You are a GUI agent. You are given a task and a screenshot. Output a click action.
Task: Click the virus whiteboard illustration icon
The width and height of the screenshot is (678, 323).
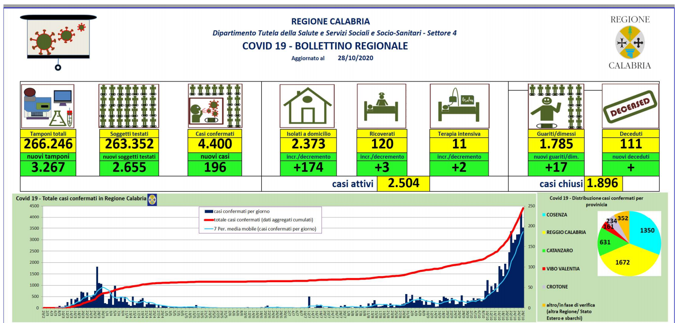click(x=58, y=39)
